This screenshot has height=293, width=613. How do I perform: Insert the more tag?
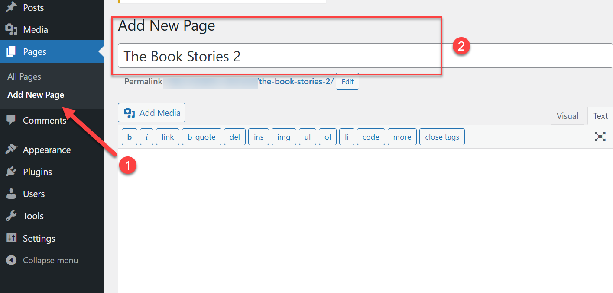pos(402,137)
